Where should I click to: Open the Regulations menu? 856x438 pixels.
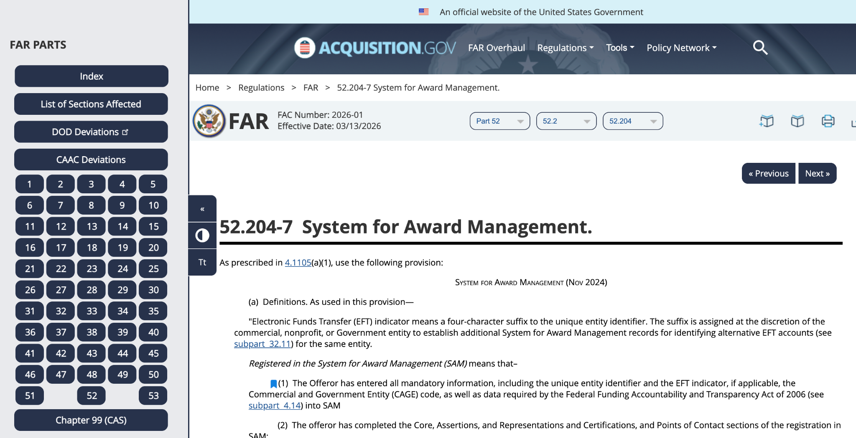tap(566, 48)
